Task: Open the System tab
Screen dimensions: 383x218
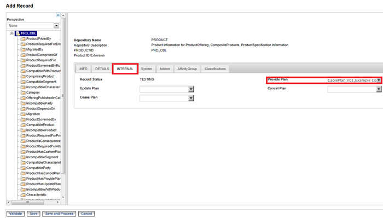Action: click(x=147, y=69)
